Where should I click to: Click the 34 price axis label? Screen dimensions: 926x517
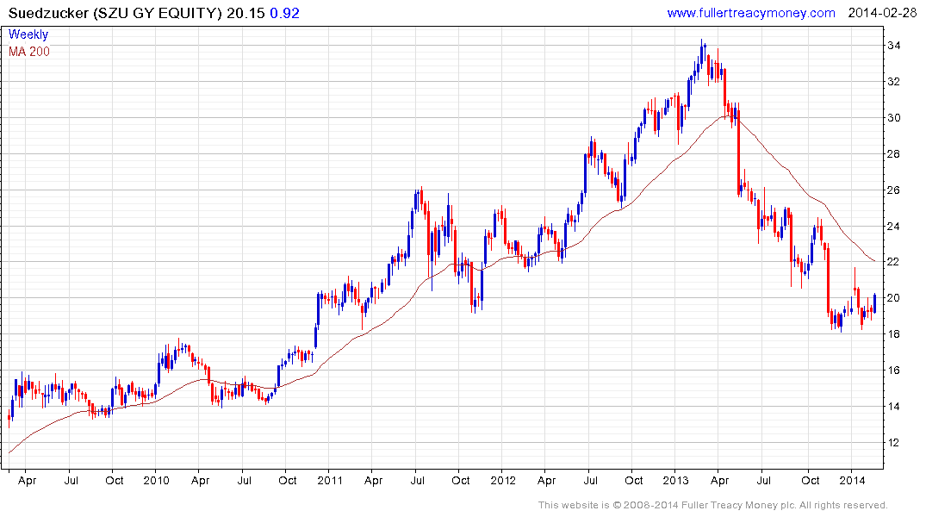[x=893, y=46]
